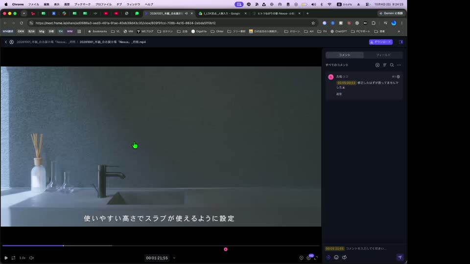Mute audio on the frame.io tab

pyautogui.click(x=187, y=14)
